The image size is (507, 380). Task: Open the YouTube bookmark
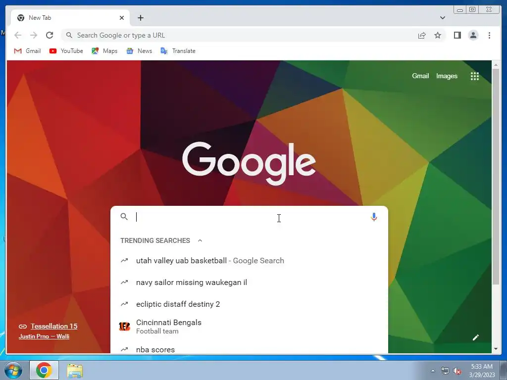[x=66, y=51]
